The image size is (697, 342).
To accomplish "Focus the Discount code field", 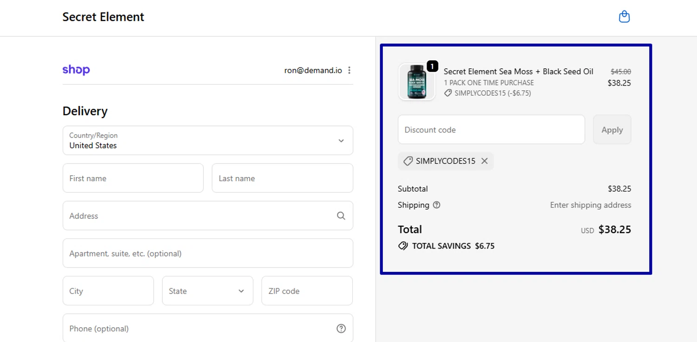I will (x=491, y=130).
